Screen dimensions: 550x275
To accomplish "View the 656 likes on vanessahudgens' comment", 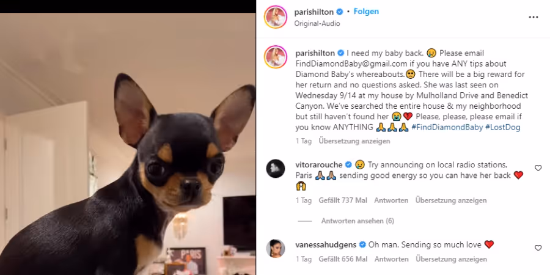I will click(343, 259).
